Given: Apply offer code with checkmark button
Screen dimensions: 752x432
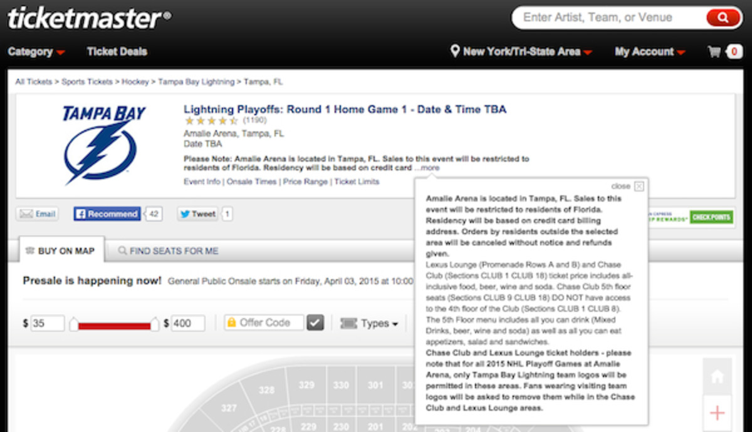Looking at the screenshot, I should (x=315, y=323).
